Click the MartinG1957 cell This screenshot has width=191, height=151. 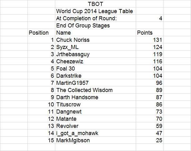[x=95, y=83]
